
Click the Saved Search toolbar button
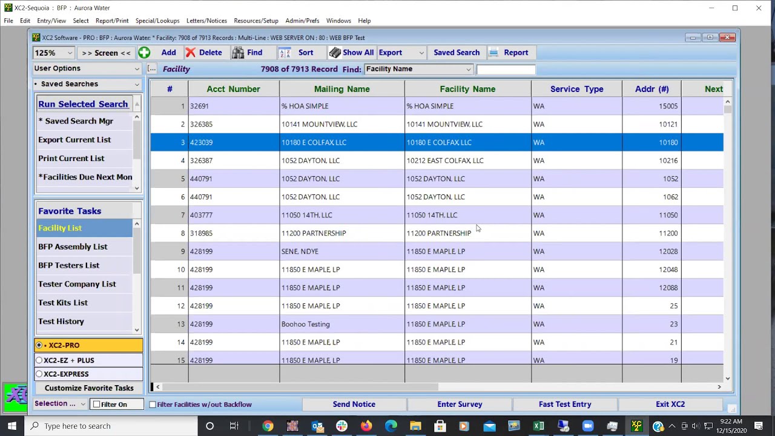[x=457, y=53]
